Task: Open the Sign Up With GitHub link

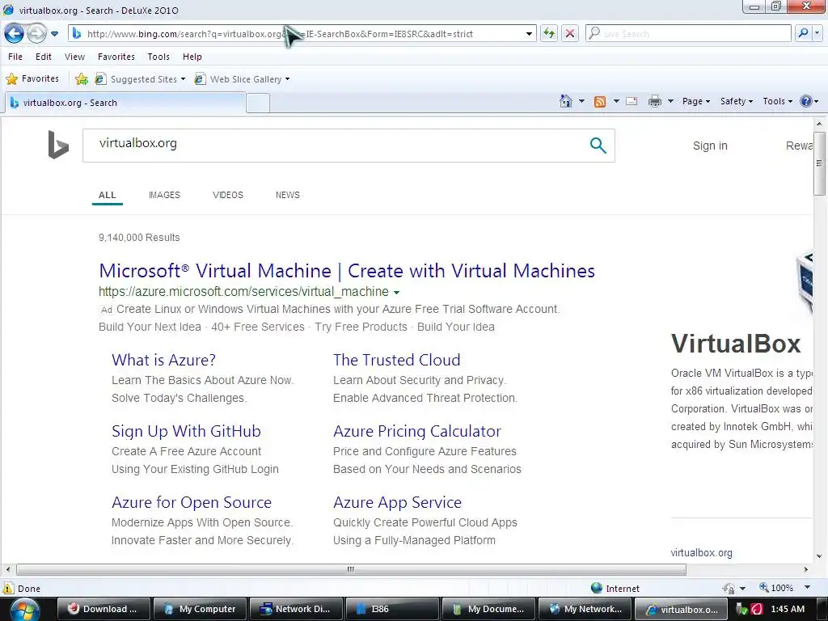Action: pos(187,432)
